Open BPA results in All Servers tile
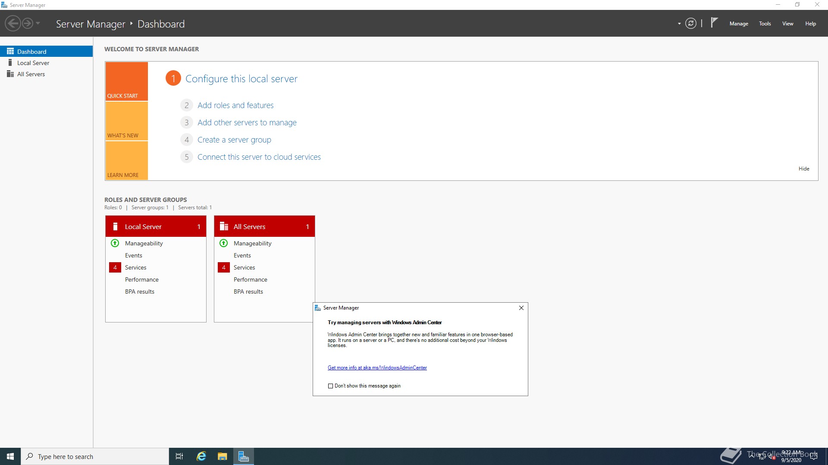Viewport: 828px width, 465px height. pos(248,291)
